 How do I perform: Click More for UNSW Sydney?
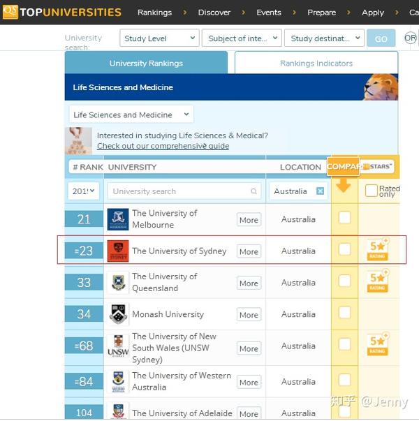click(x=249, y=348)
